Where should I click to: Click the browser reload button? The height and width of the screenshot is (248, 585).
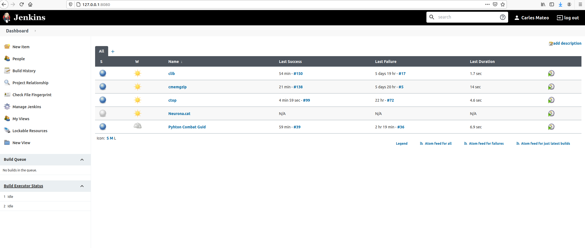22,4
